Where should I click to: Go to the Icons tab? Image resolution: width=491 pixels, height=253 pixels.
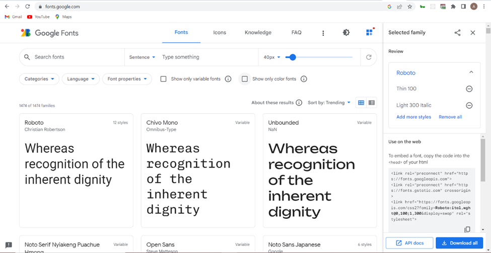click(220, 33)
